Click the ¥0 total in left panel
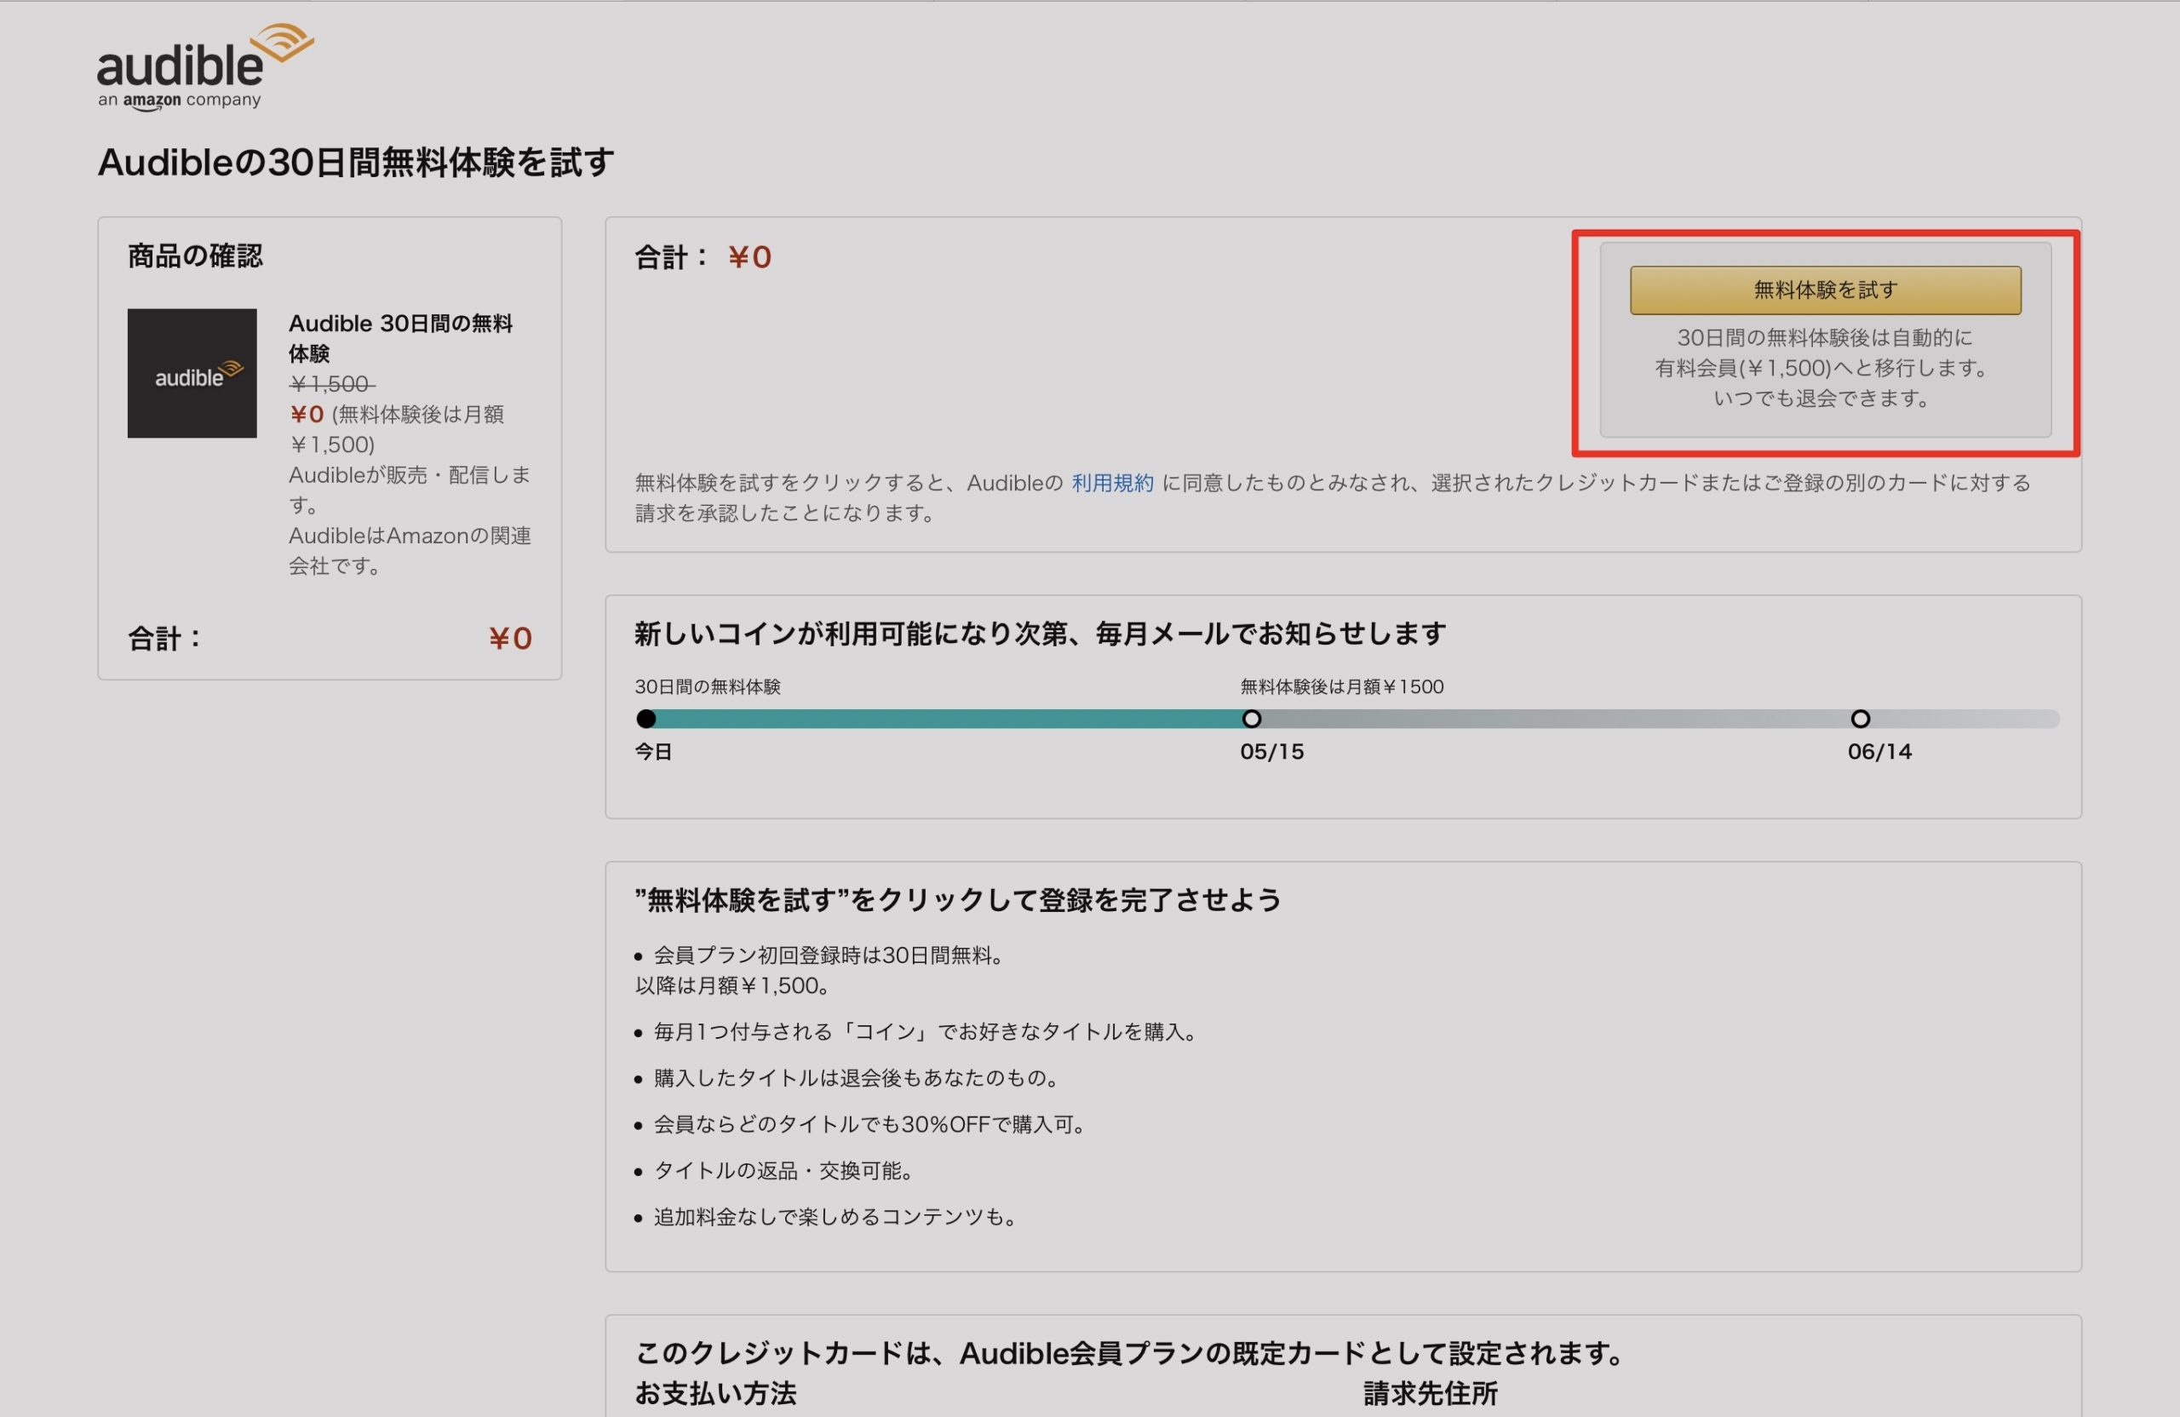 pyautogui.click(x=510, y=639)
